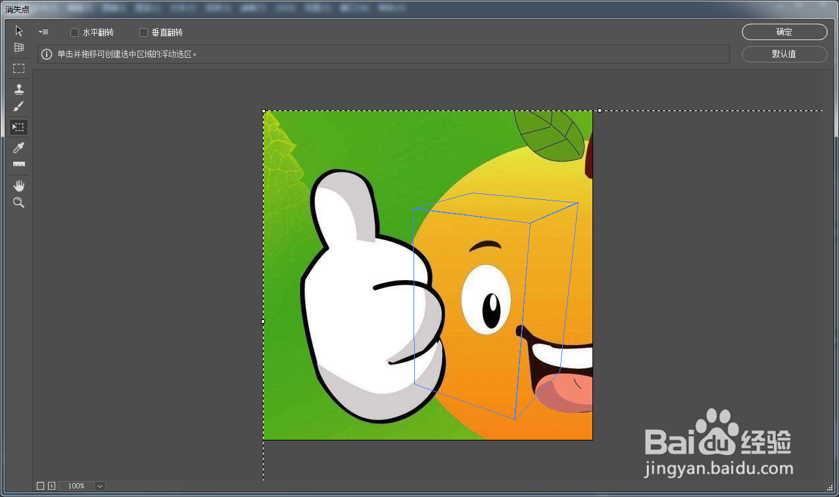Click the 默认值 button
This screenshot has width=839, height=497.
[784, 54]
